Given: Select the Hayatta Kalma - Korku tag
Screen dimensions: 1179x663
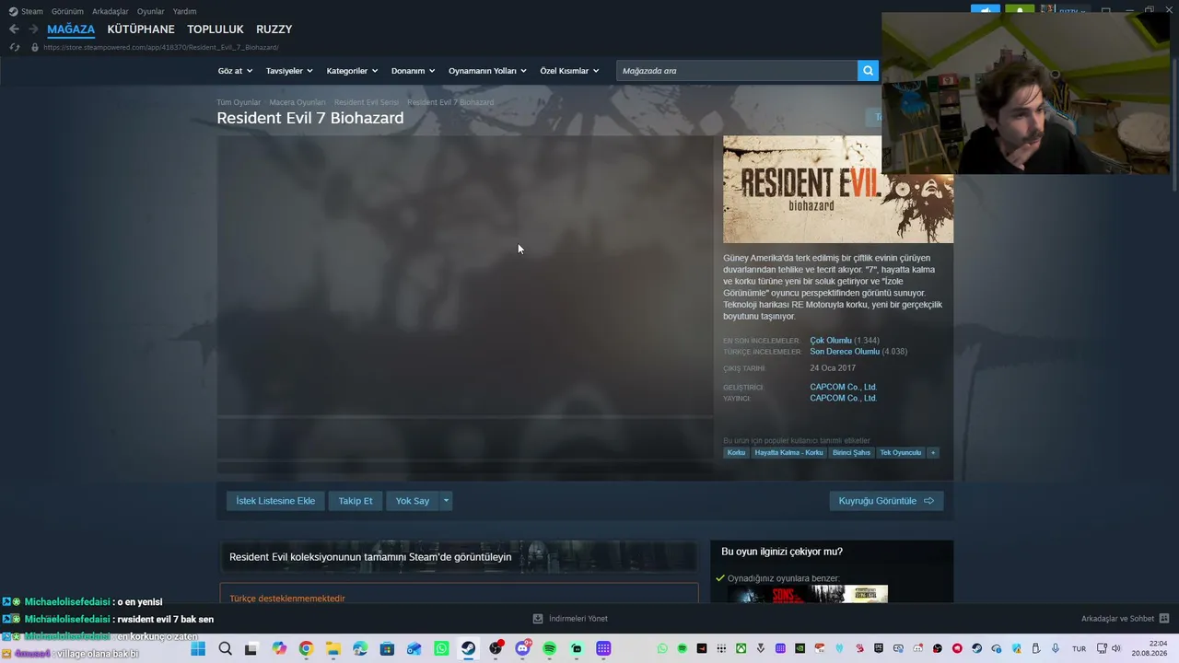Looking at the screenshot, I should pos(789,453).
